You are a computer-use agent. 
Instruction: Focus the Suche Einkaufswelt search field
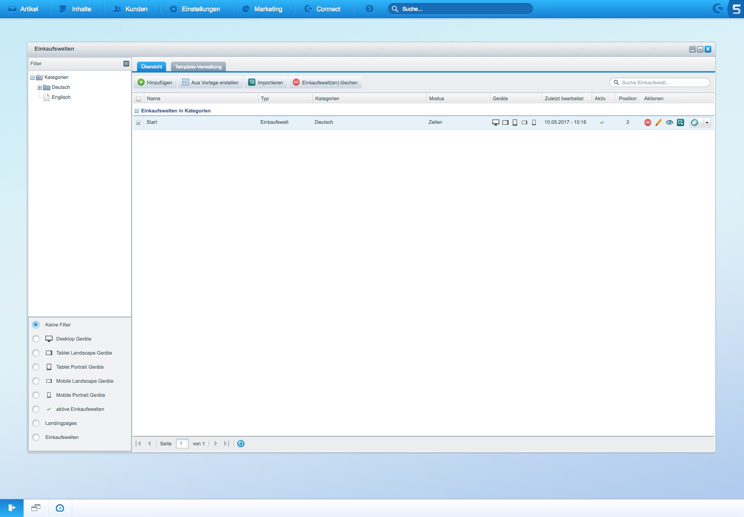click(660, 83)
